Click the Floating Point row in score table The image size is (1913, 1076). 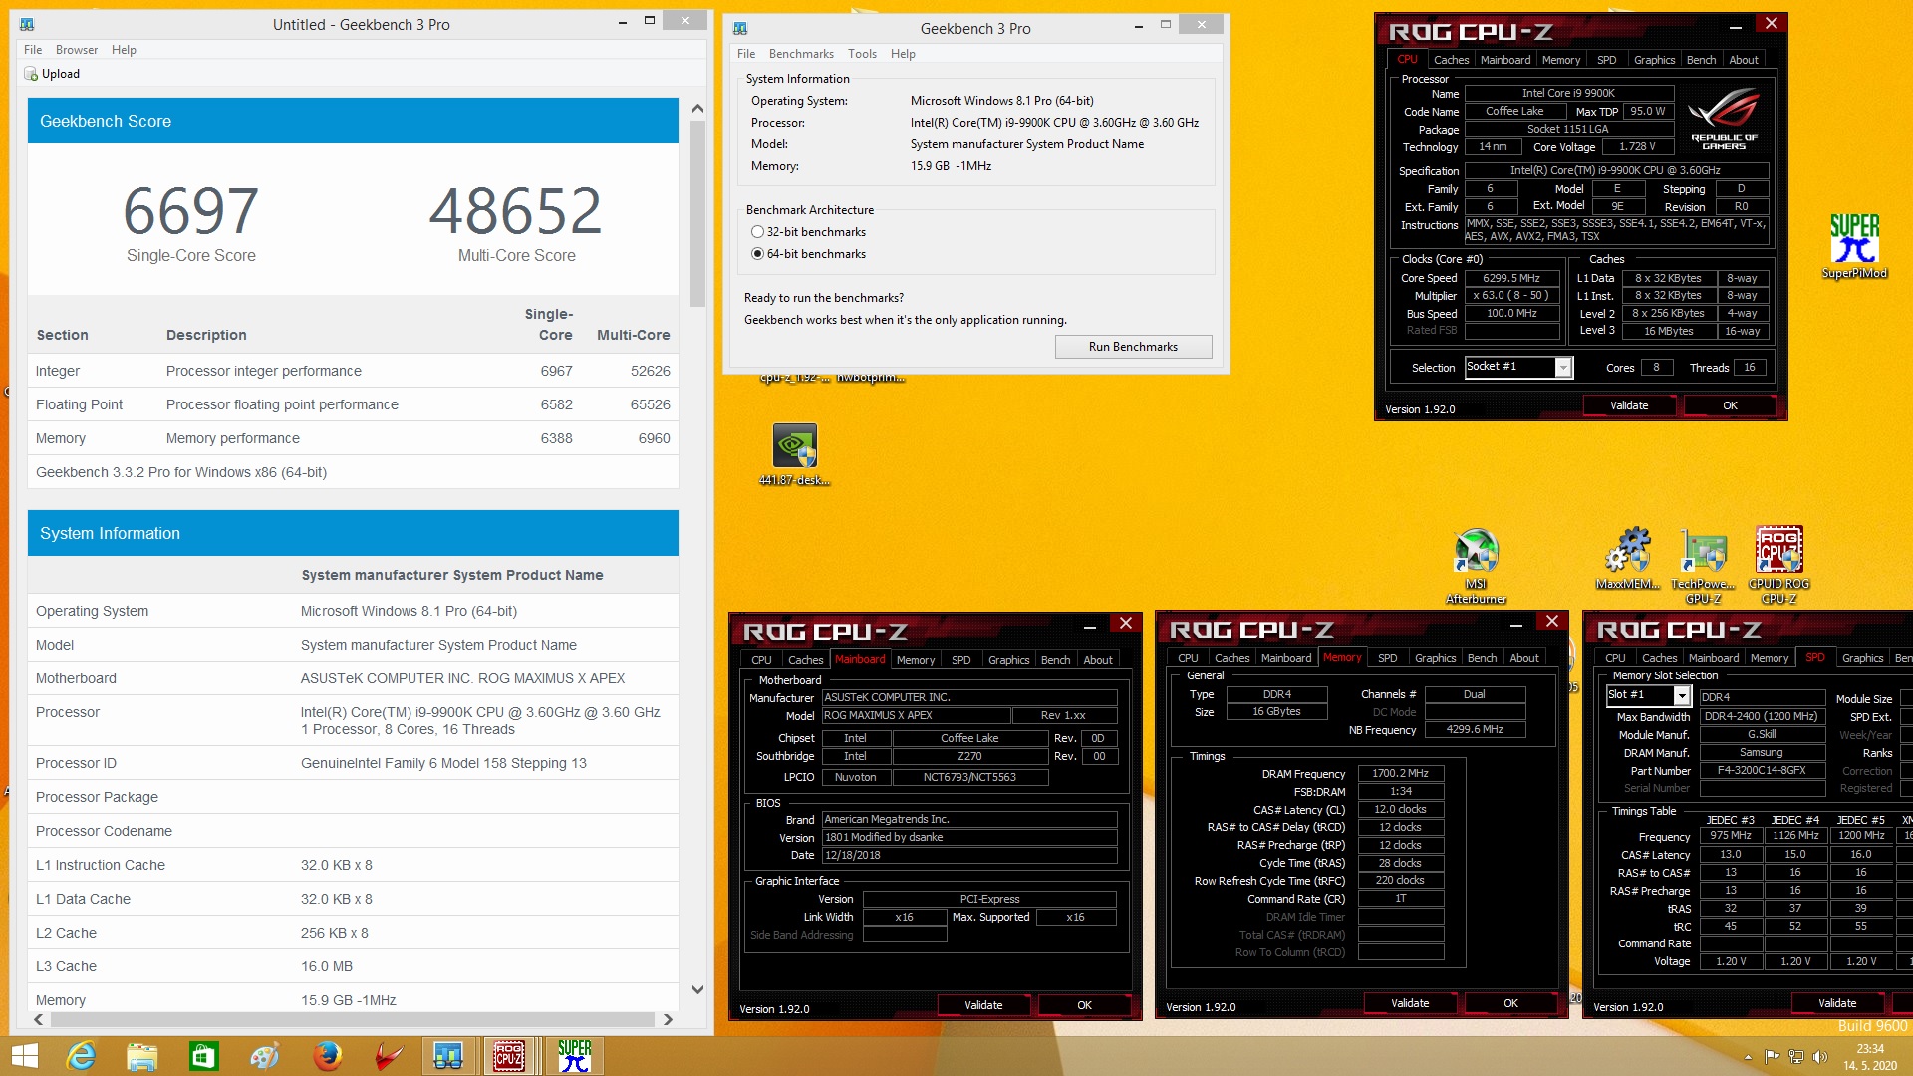tap(353, 404)
